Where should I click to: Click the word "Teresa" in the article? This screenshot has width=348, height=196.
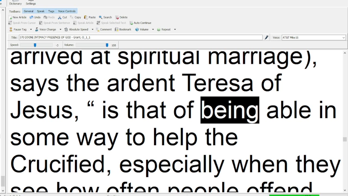click(218, 83)
